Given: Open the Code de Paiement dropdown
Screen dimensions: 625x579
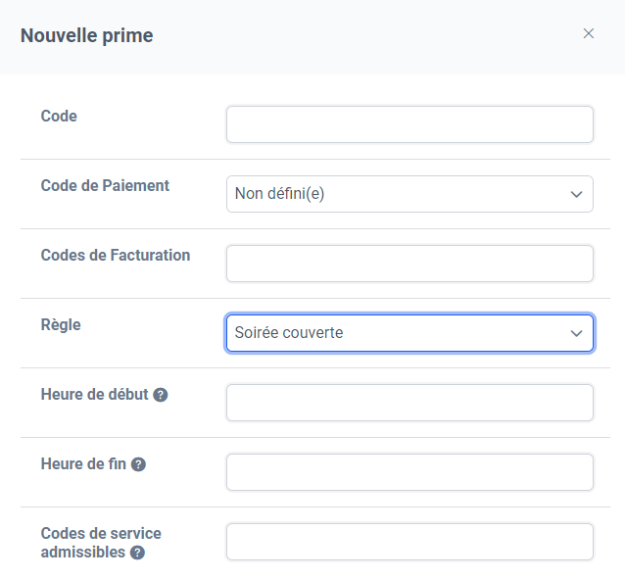Looking at the screenshot, I should (x=409, y=194).
